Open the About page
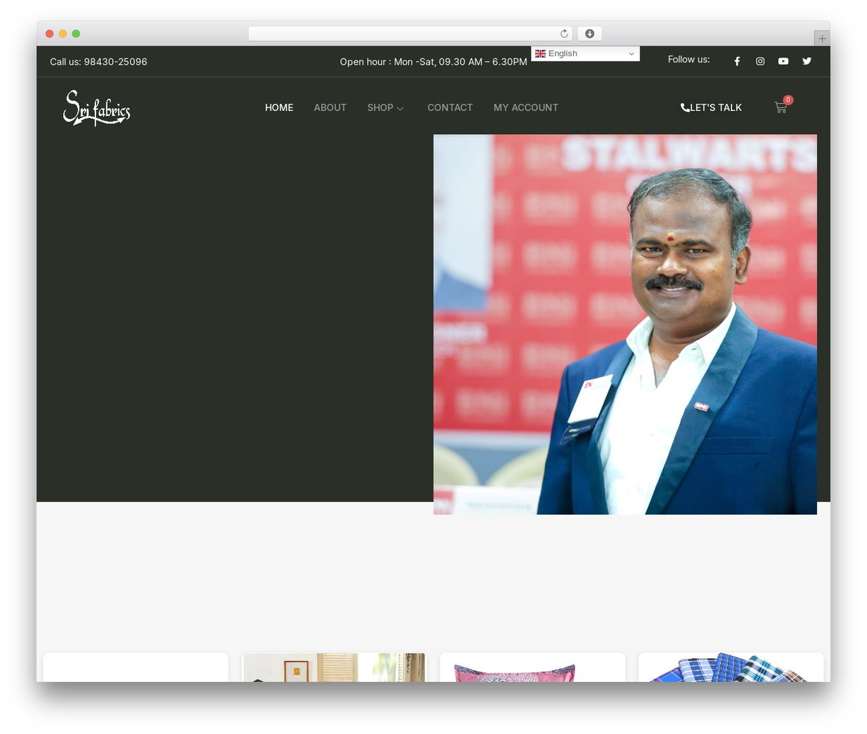 point(330,108)
